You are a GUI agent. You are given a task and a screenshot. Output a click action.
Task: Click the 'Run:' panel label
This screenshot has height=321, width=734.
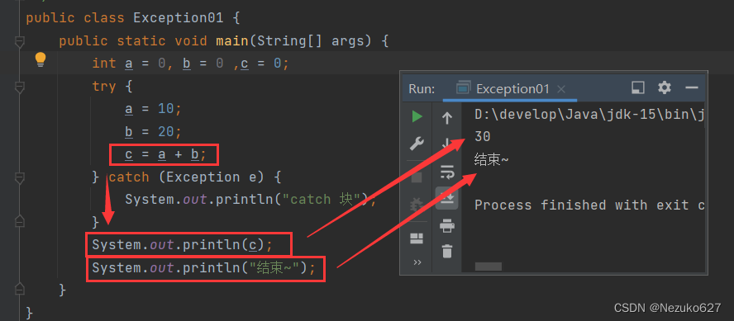(x=422, y=89)
